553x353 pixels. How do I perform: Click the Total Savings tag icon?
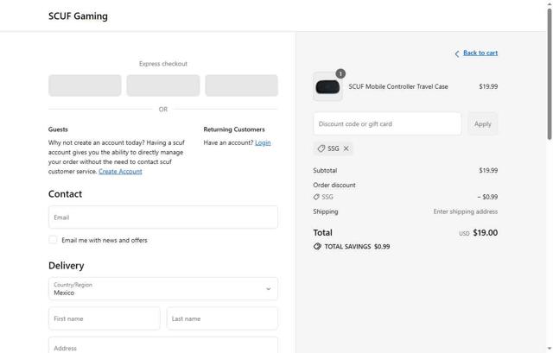[x=317, y=246]
